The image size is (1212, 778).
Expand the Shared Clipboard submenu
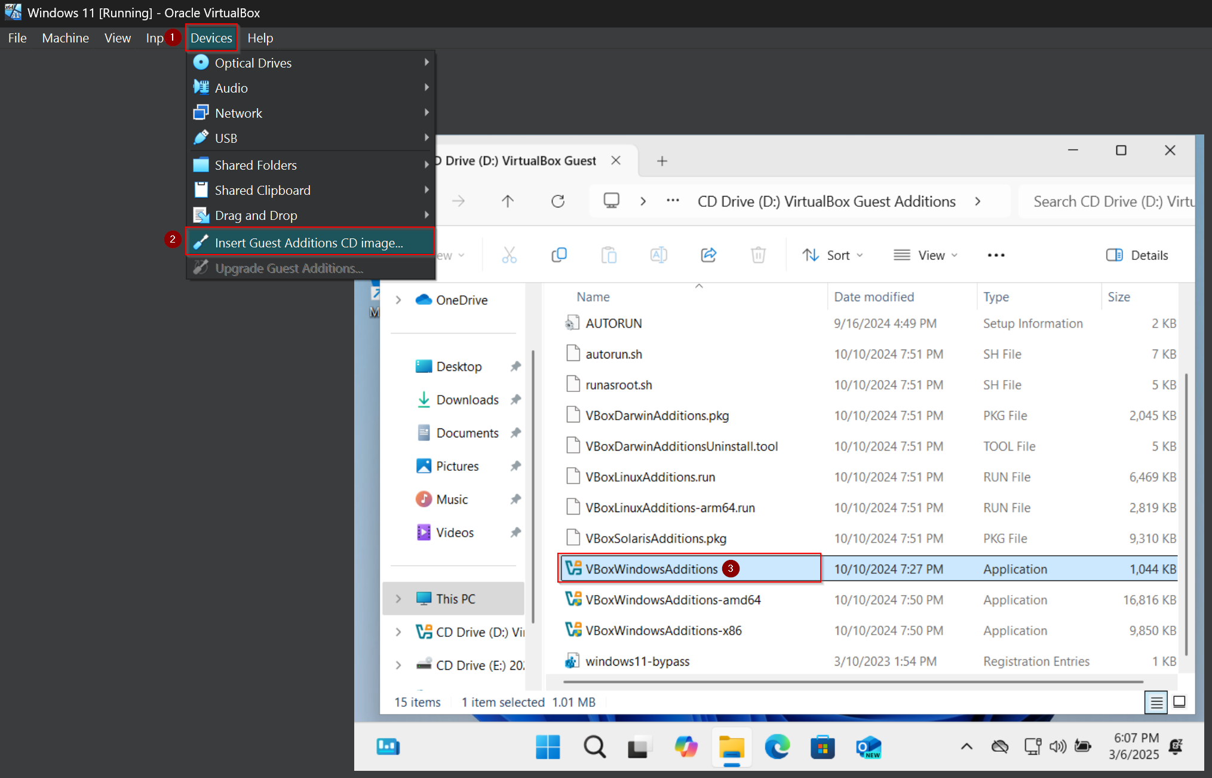click(310, 190)
